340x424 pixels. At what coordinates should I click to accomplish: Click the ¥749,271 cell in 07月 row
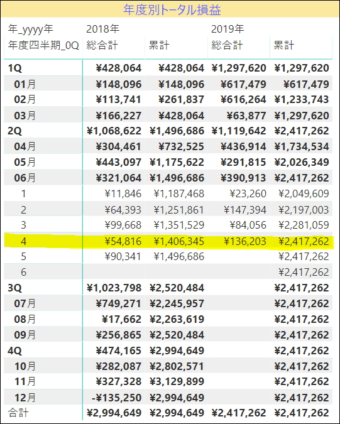(x=119, y=303)
